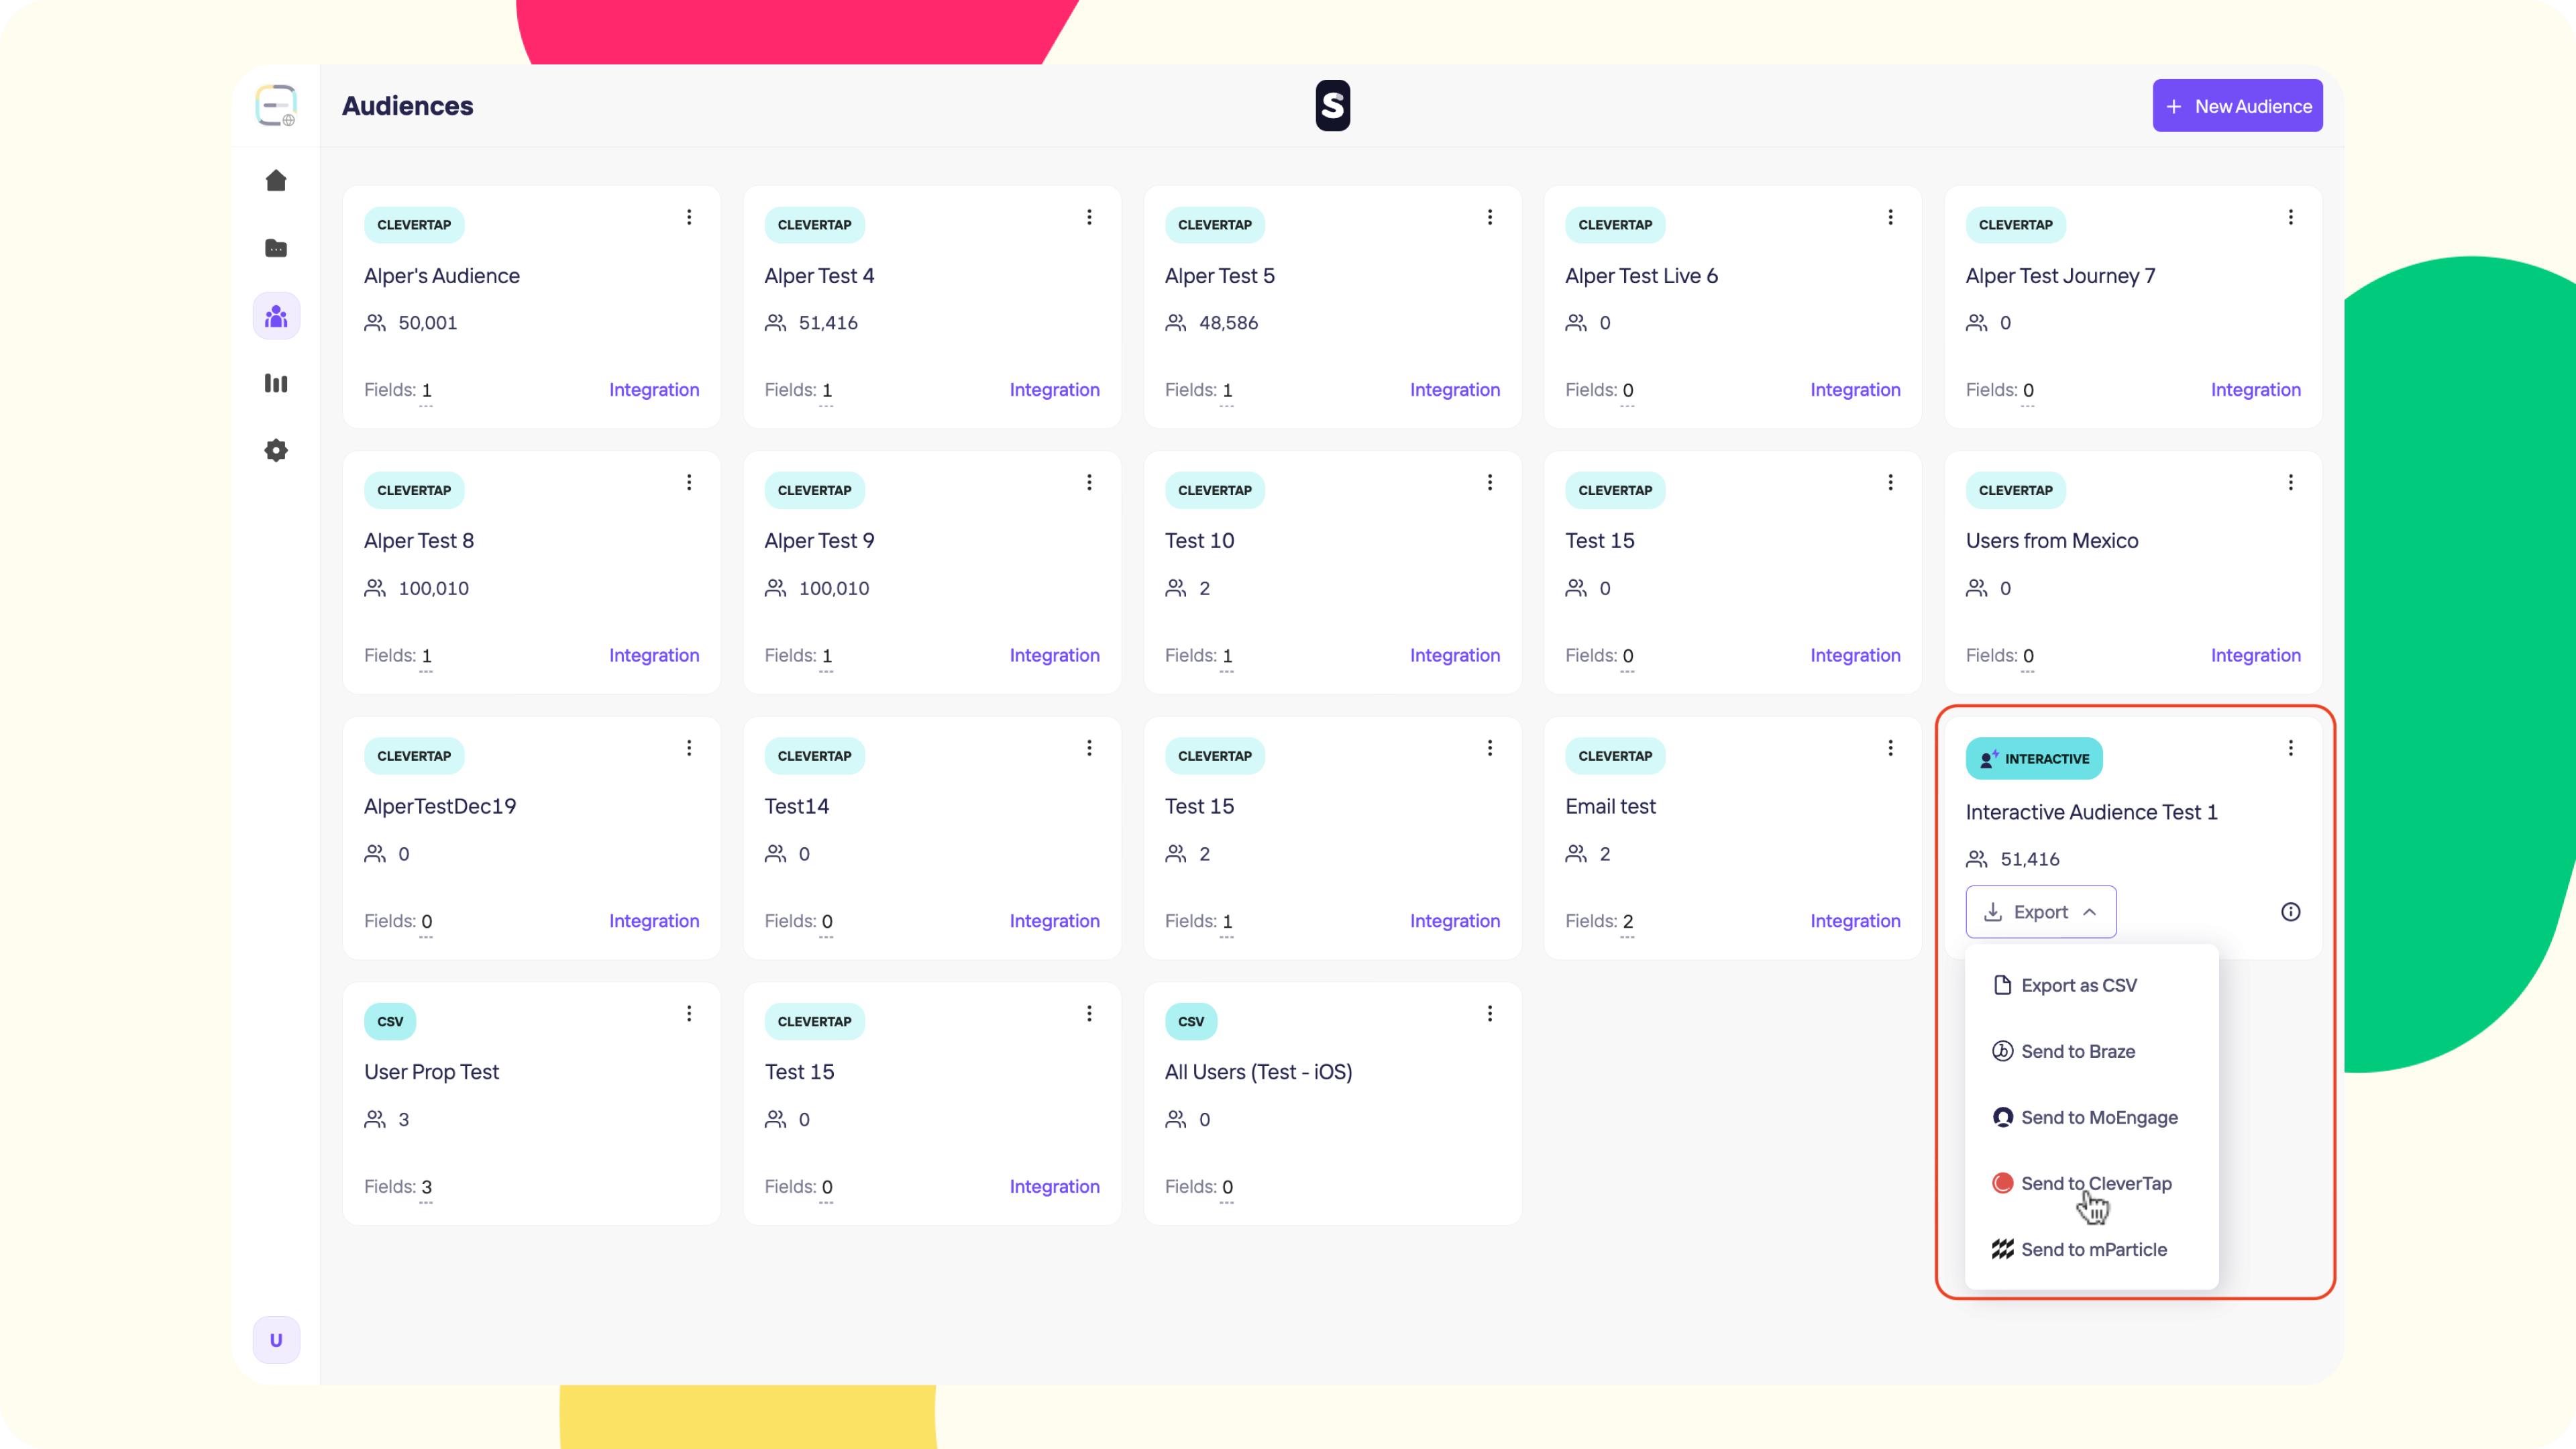Click the user avatar U at bottom-left
The width and height of the screenshot is (2576, 1449).
276,1340
